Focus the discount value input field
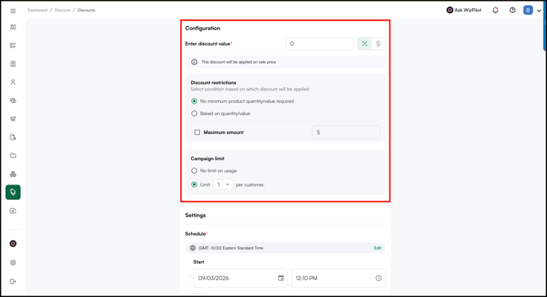The image size is (547, 297). (x=319, y=43)
